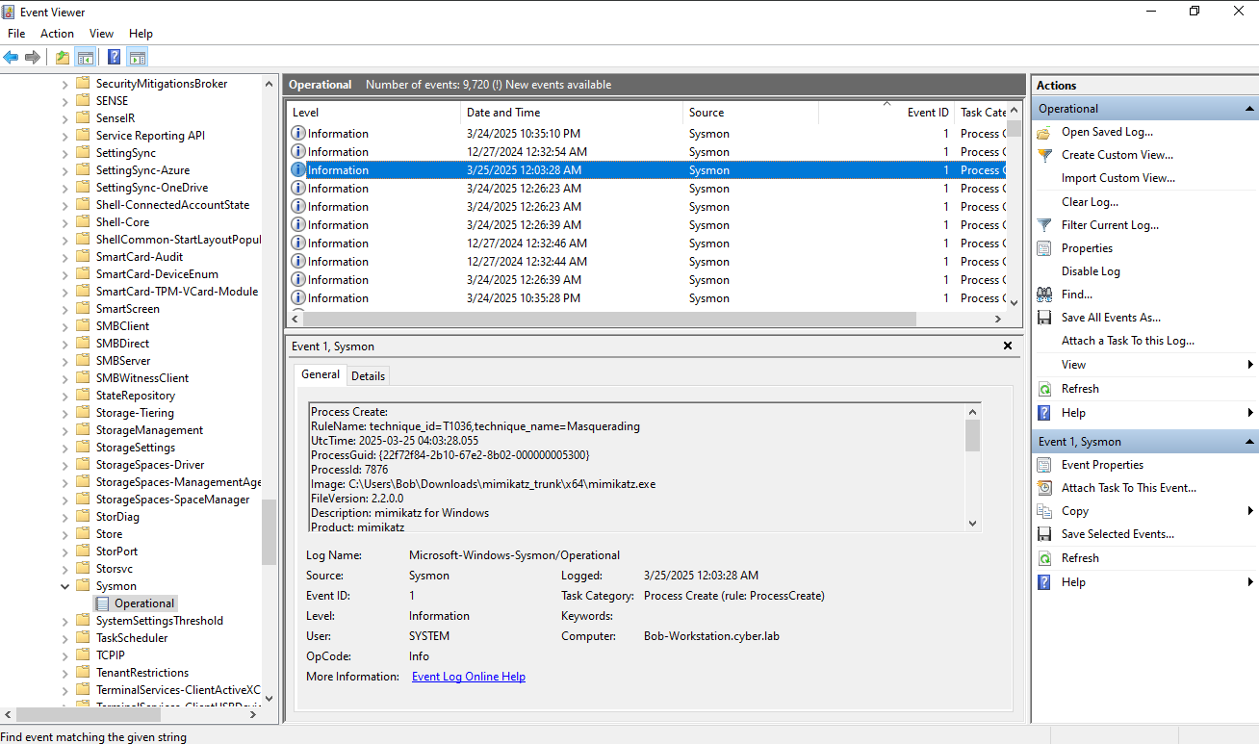This screenshot has height=744, width=1259.
Task: Click the Up One Level folder icon
Action: pos(63,57)
